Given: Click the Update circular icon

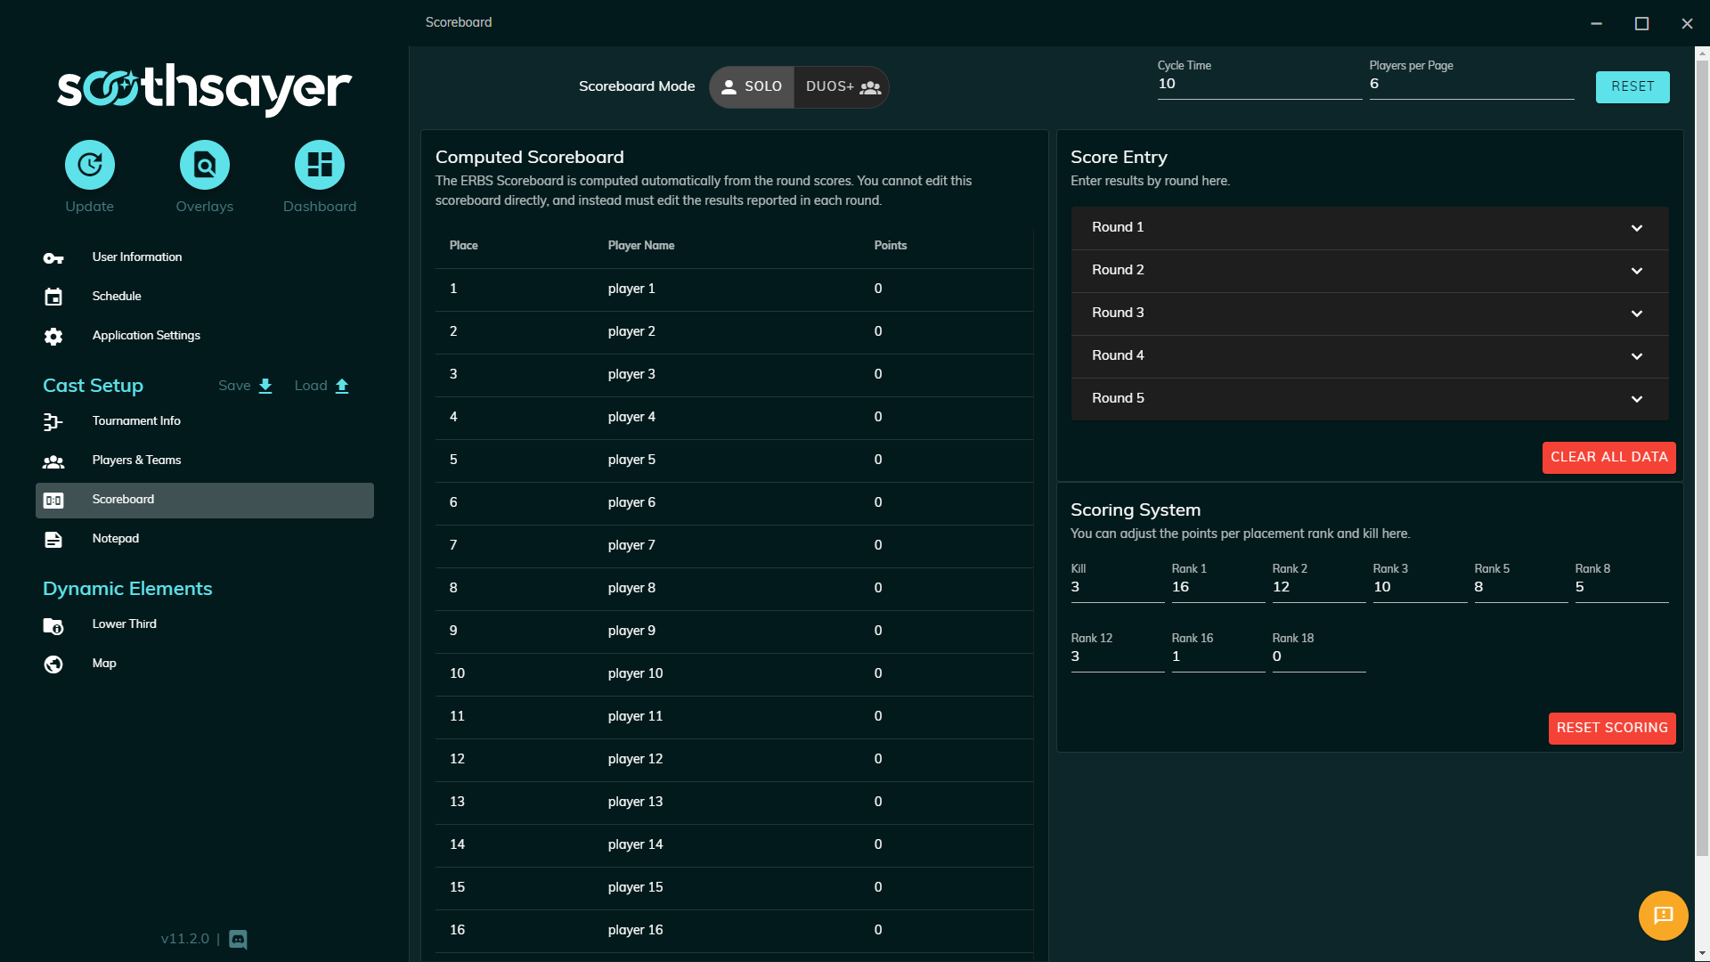Looking at the screenshot, I should pyautogui.click(x=90, y=165).
